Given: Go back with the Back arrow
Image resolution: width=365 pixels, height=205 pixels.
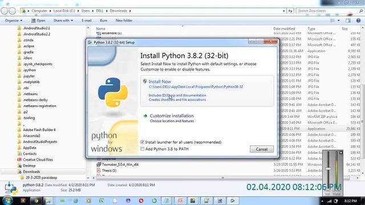Looking at the screenshot, I should (4, 11).
